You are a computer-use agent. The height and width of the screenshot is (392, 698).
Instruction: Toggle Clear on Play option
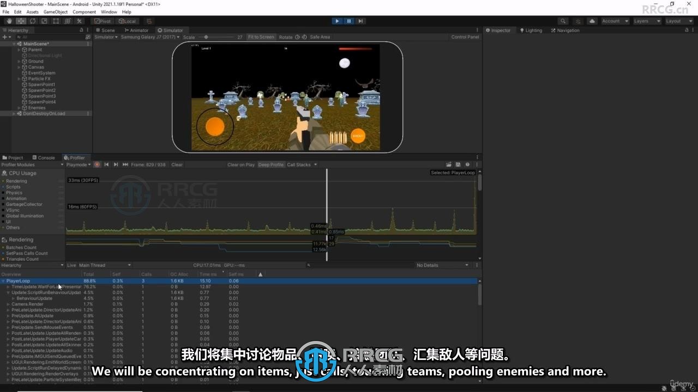(x=241, y=164)
